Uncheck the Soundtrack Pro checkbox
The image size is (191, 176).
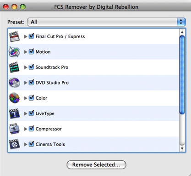[x=31, y=67]
